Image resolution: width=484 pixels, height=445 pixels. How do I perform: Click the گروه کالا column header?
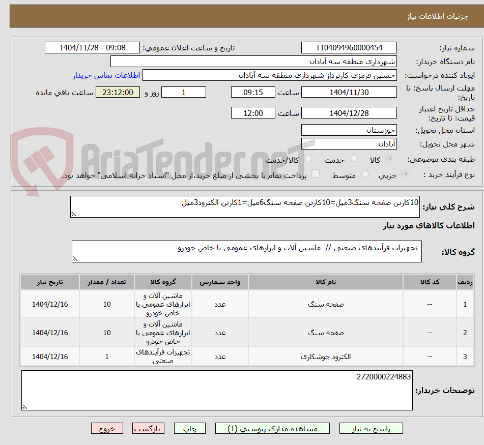point(163,282)
